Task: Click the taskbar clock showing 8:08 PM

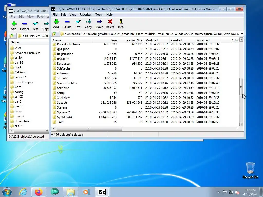Action: 250,192
